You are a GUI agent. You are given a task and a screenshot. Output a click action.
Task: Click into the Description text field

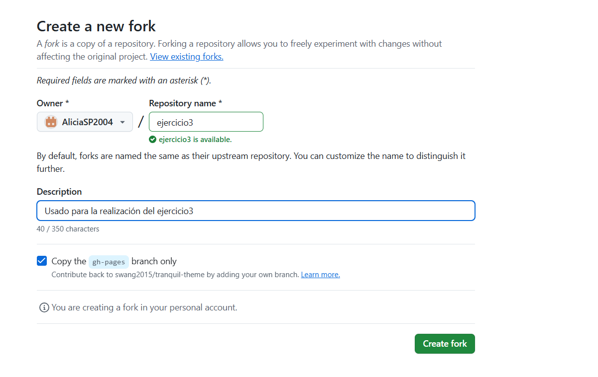(x=255, y=211)
